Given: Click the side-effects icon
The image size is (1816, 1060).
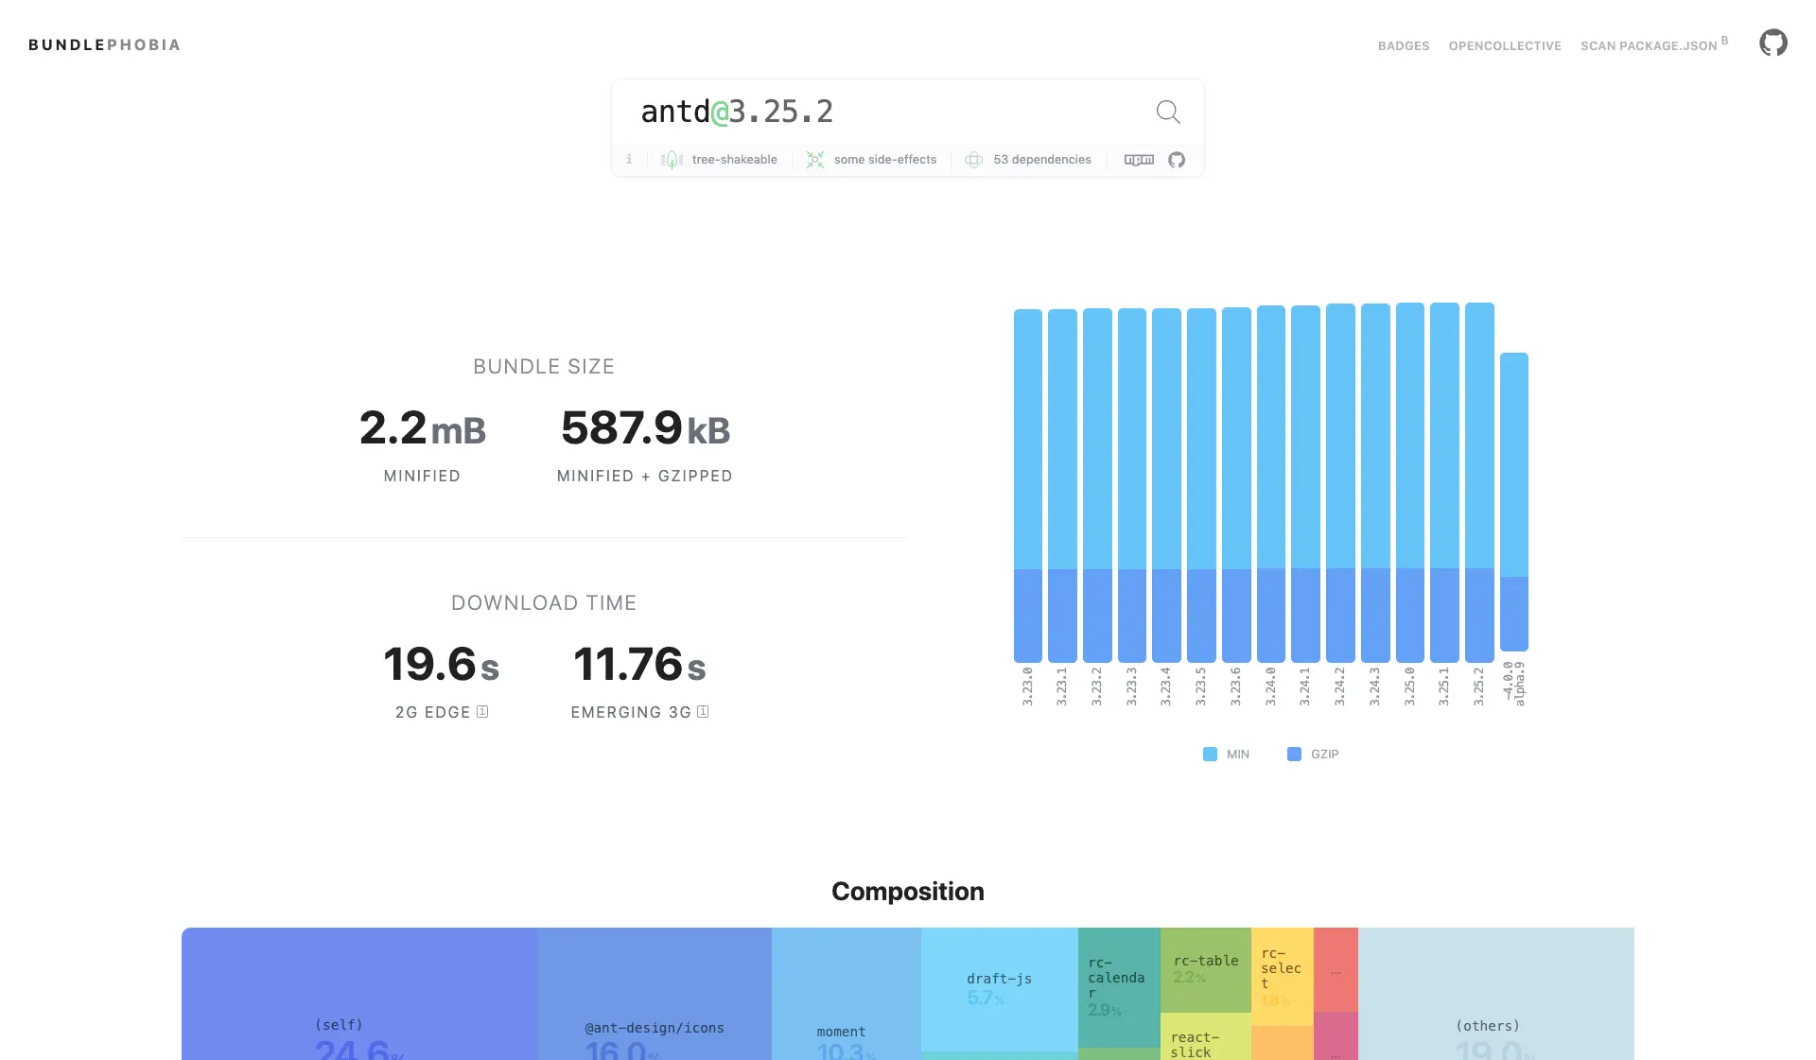Looking at the screenshot, I should click(x=814, y=160).
